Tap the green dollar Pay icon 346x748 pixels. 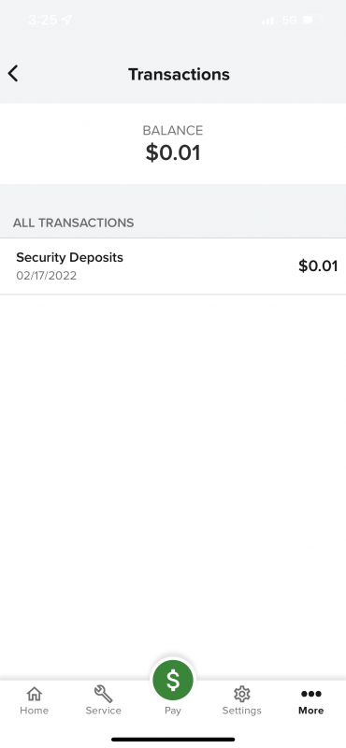click(173, 681)
